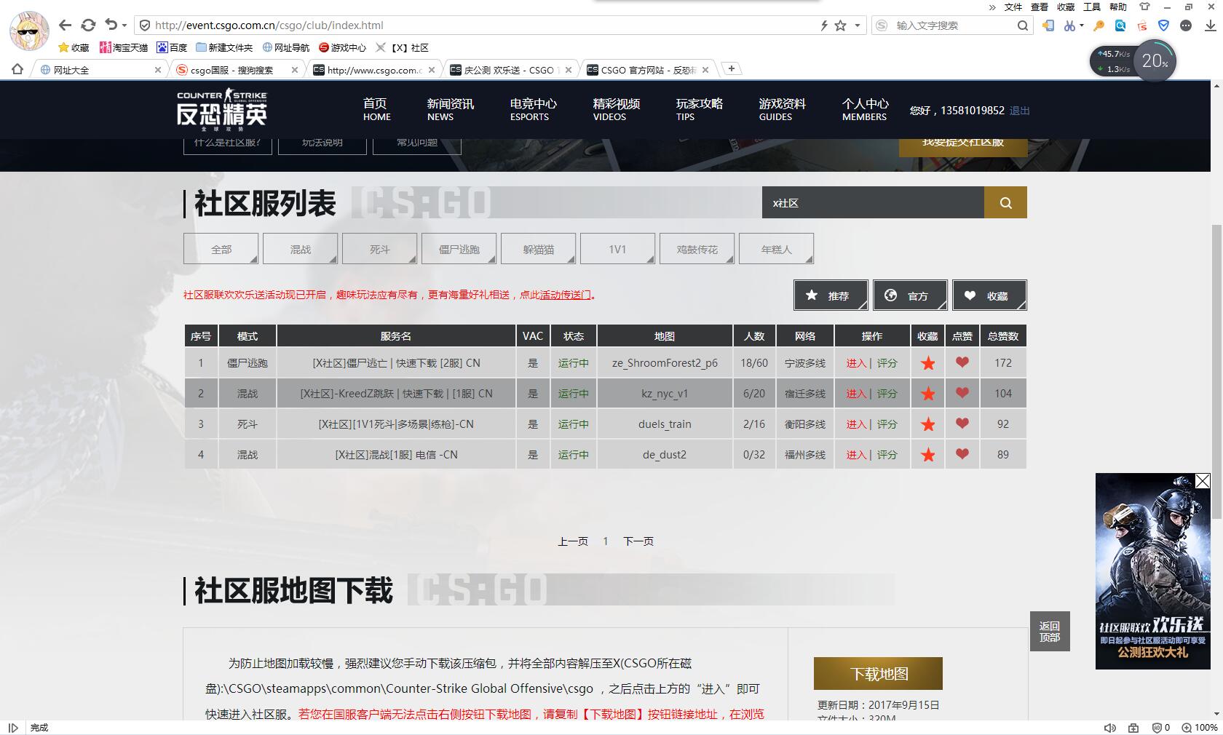
Task: Click the 下载地图 button
Action: (878, 674)
